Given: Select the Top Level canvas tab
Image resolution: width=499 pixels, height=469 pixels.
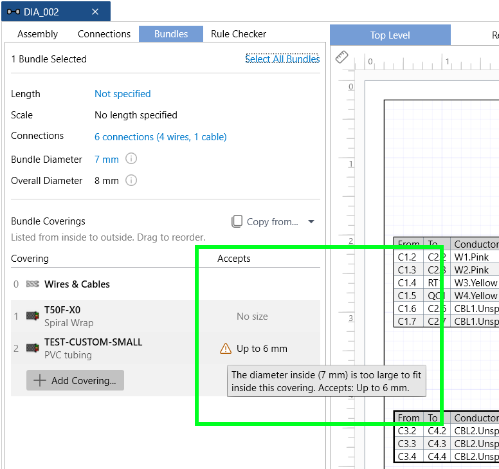Looking at the screenshot, I should point(390,35).
